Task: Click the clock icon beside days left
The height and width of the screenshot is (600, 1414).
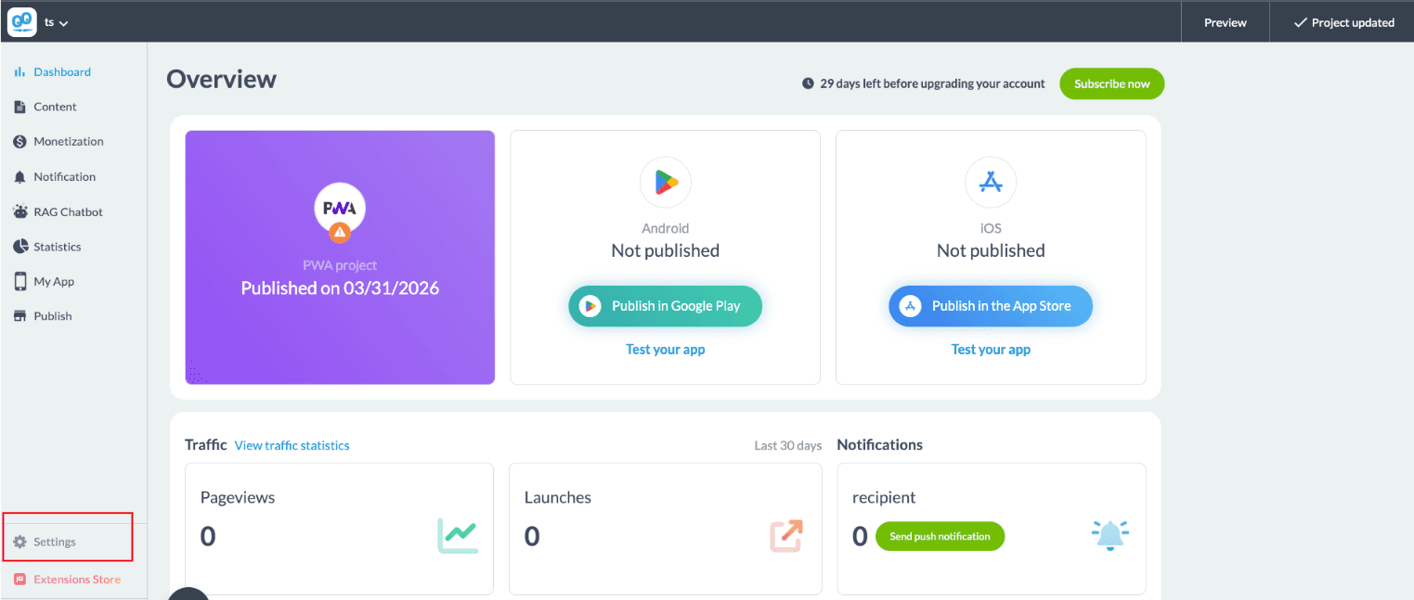Action: pos(808,83)
